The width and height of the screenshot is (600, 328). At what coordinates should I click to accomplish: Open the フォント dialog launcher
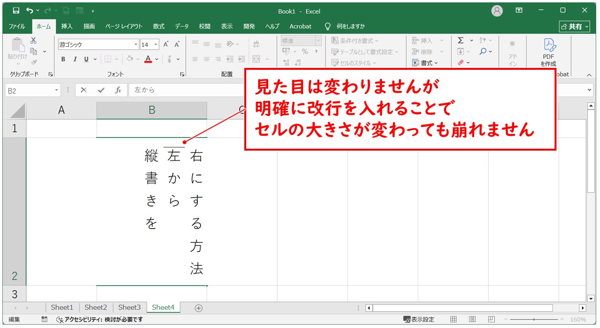click(x=182, y=75)
